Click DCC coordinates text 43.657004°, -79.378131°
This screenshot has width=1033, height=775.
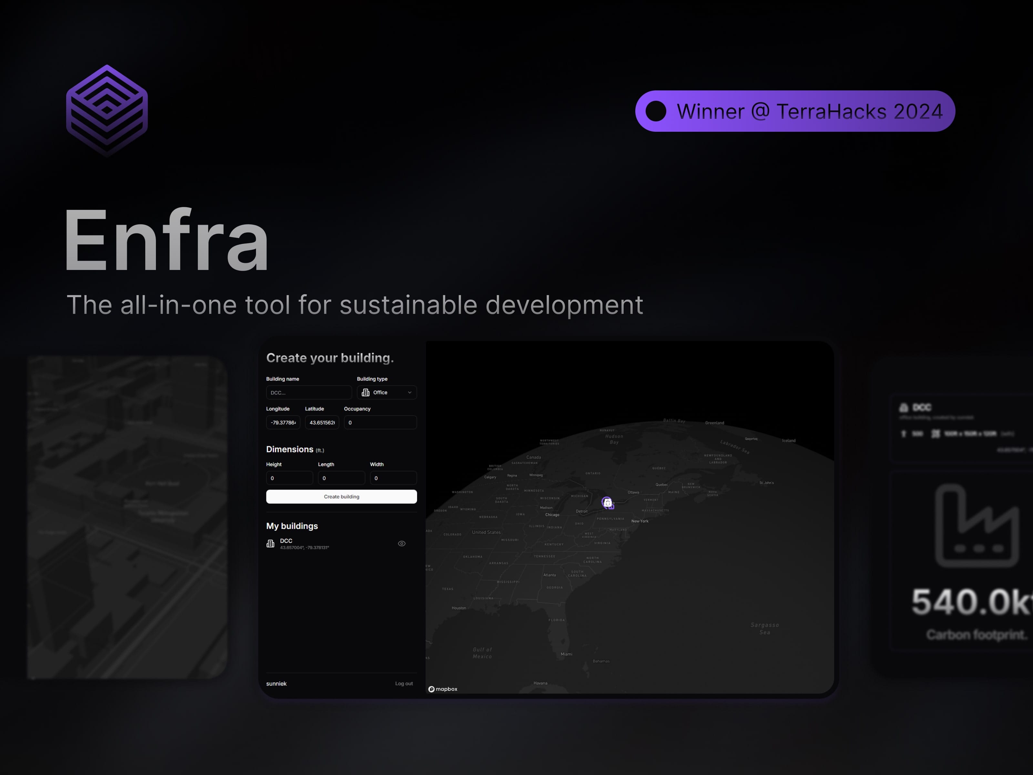tap(304, 547)
